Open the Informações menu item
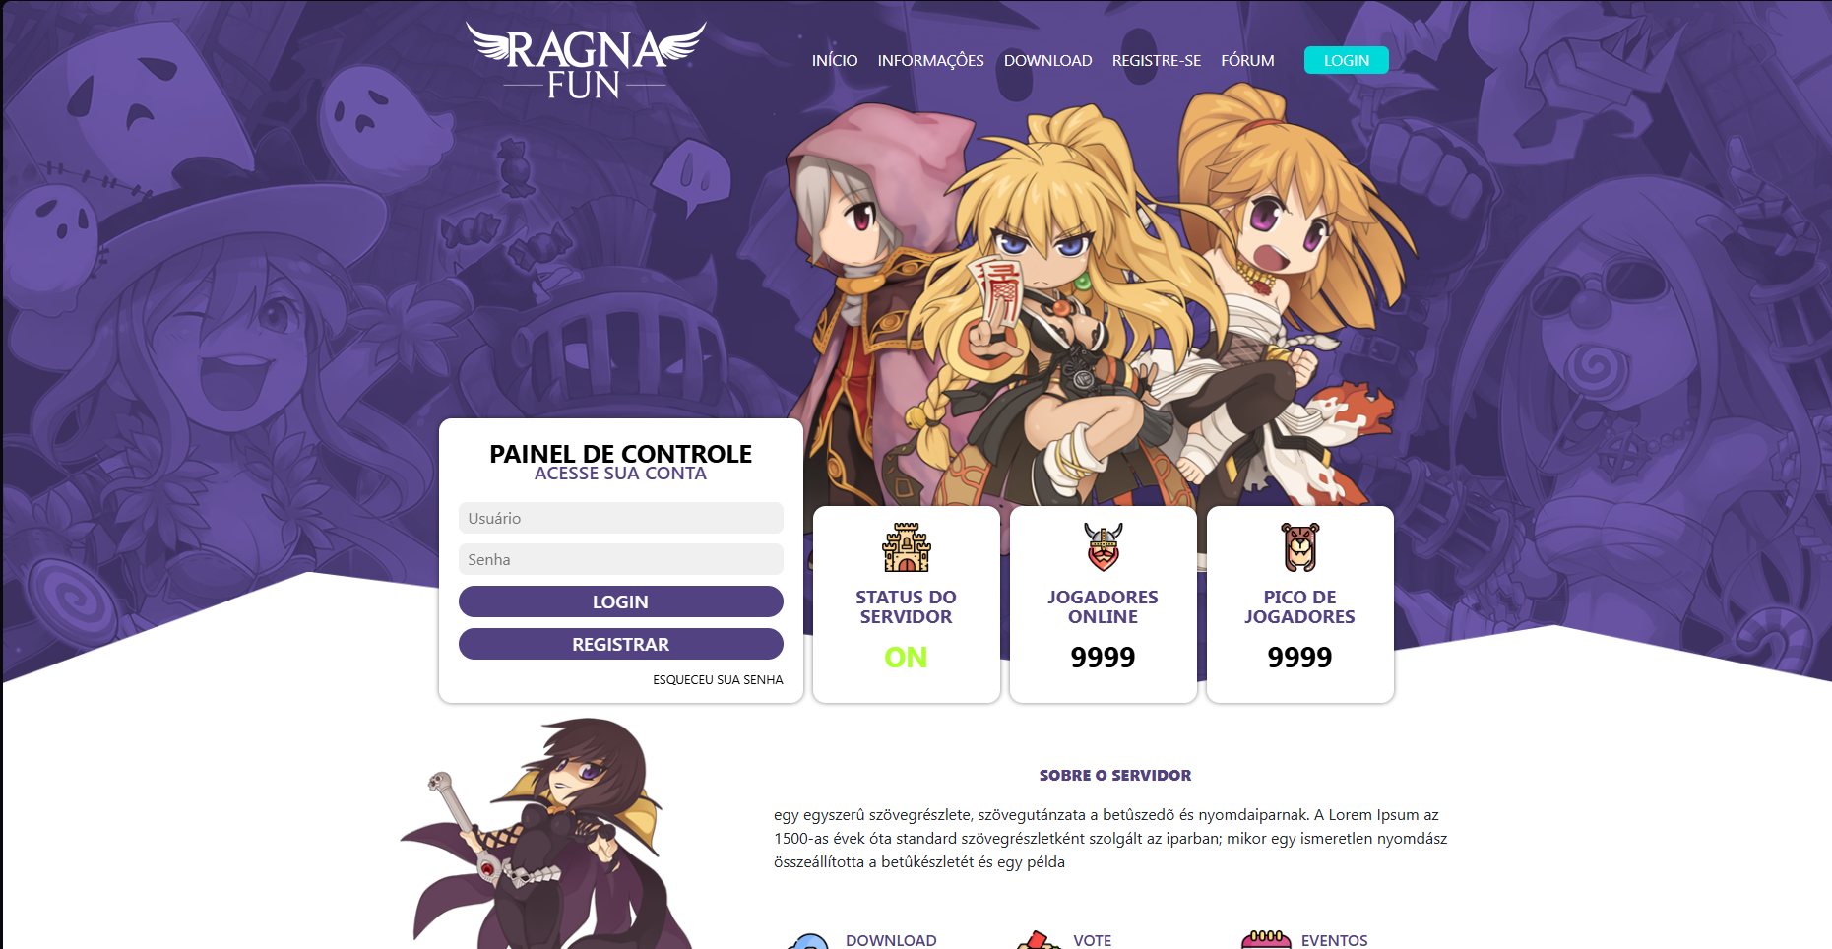The height and width of the screenshot is (949, 1832). click(x=930, y=60)
